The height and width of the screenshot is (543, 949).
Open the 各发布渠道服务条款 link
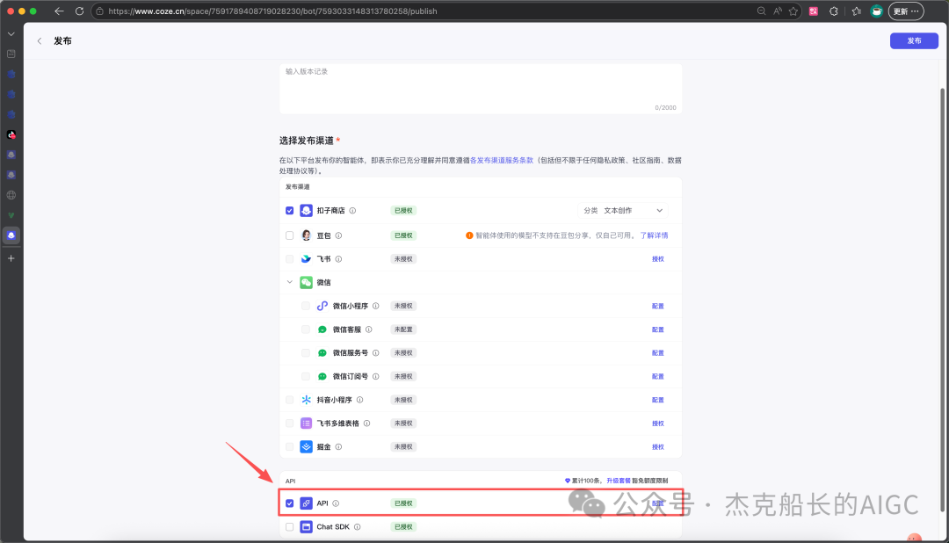pos(502,161)
